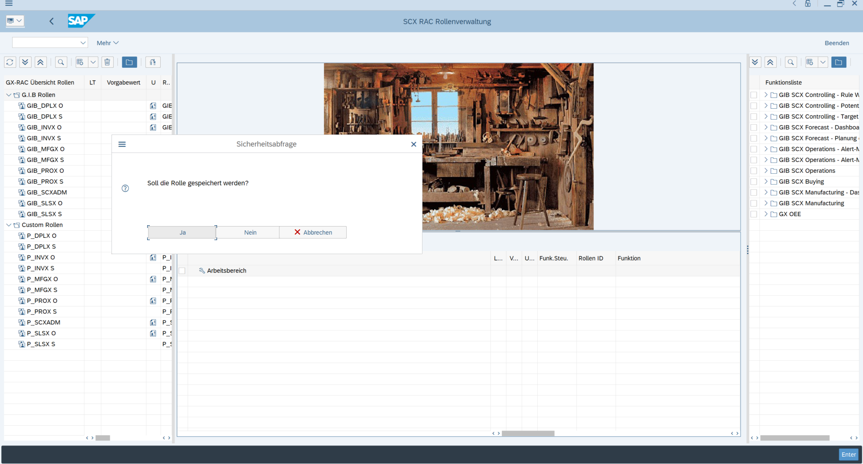Open the transaction command dropdown field
863x464 pixels.
[50, 43]
